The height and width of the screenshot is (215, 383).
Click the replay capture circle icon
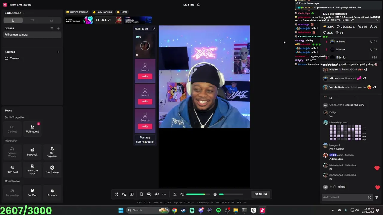[156, 194]
